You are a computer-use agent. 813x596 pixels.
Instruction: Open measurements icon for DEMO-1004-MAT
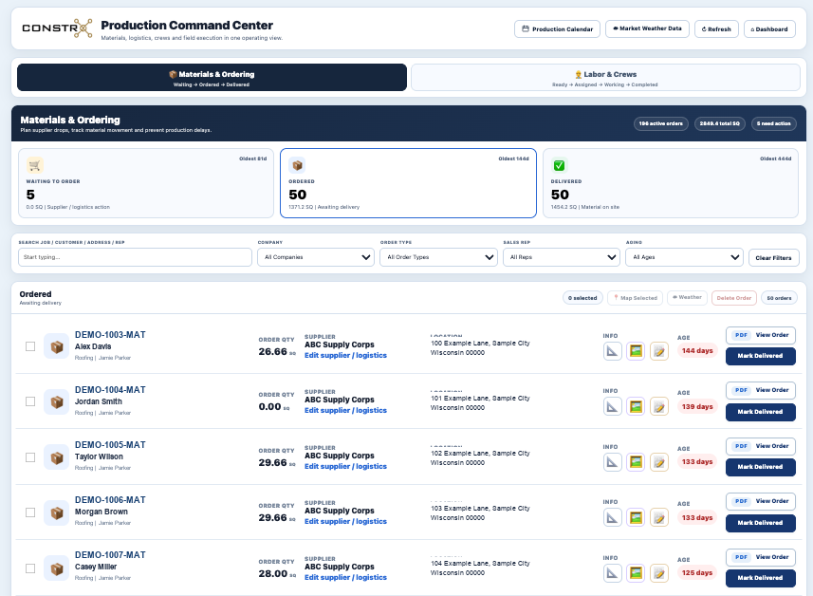pos(612,406)
